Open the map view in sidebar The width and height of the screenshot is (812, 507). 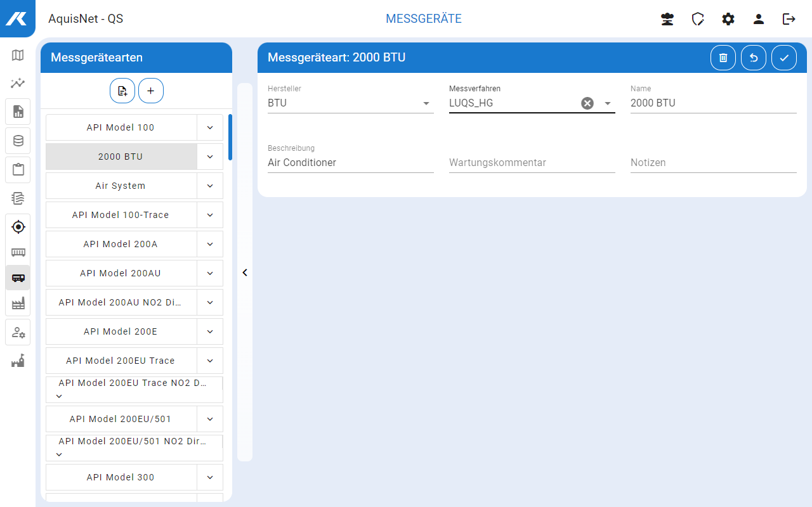click(18, 55)
